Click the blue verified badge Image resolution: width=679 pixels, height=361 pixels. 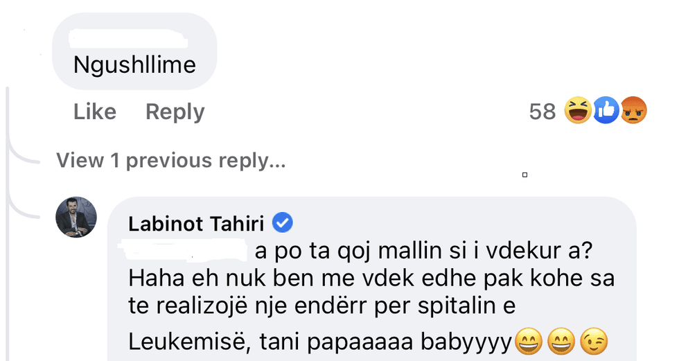click(x=283, y=222)
